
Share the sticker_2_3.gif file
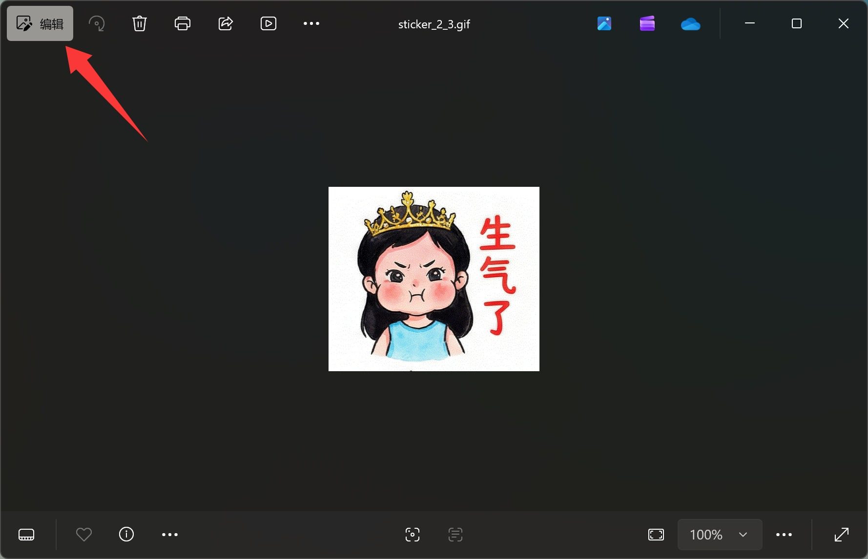[x=226, y=23]
